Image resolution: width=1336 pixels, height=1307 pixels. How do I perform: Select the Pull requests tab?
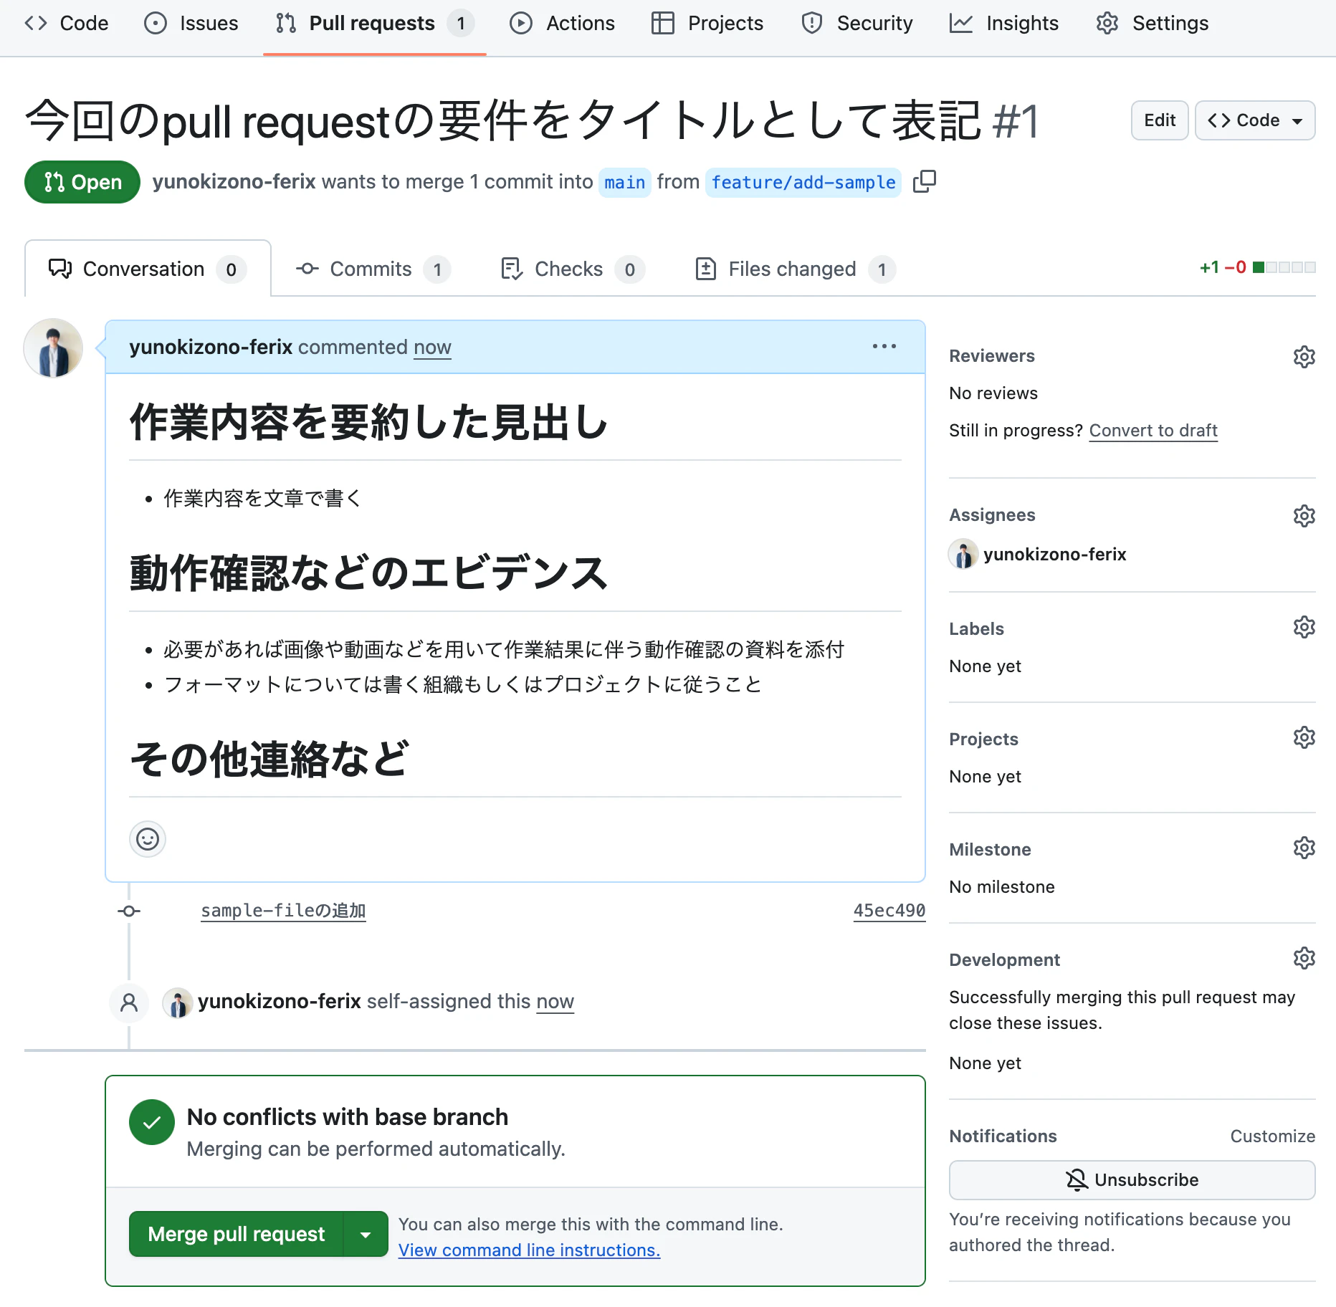(374, 24)
